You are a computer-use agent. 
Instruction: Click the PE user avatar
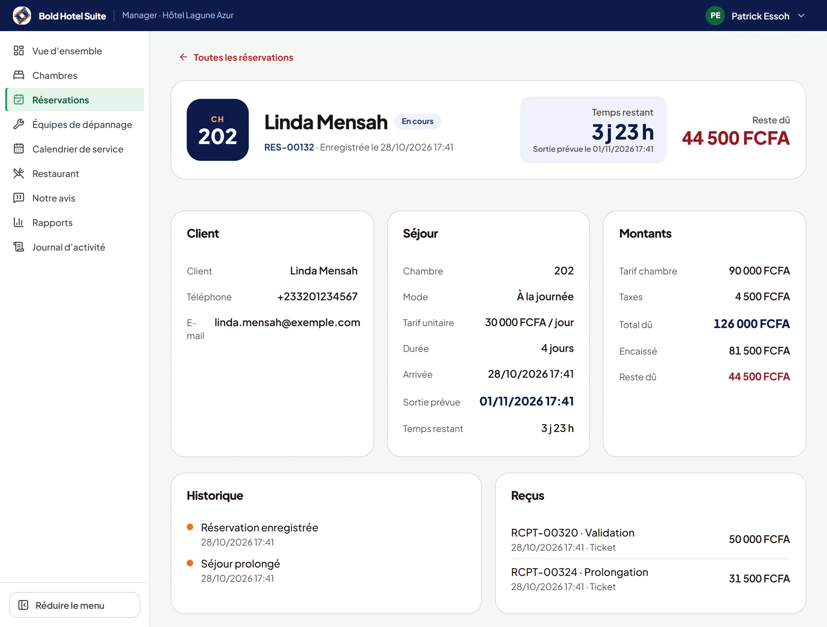coord(715,16)
